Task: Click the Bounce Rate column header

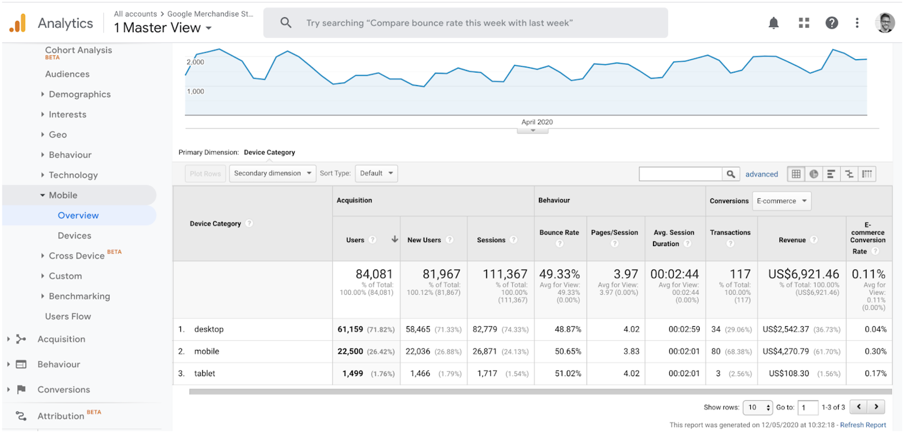Action: (x=559, y=232)
